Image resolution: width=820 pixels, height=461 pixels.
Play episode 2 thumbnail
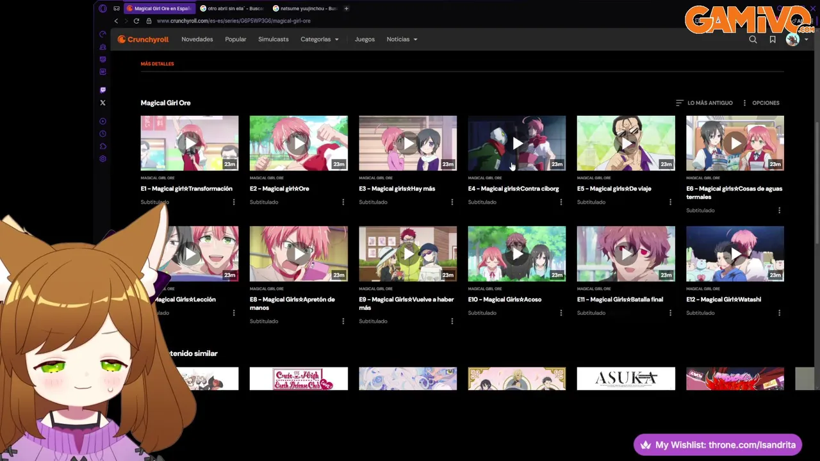click(299, 143)
